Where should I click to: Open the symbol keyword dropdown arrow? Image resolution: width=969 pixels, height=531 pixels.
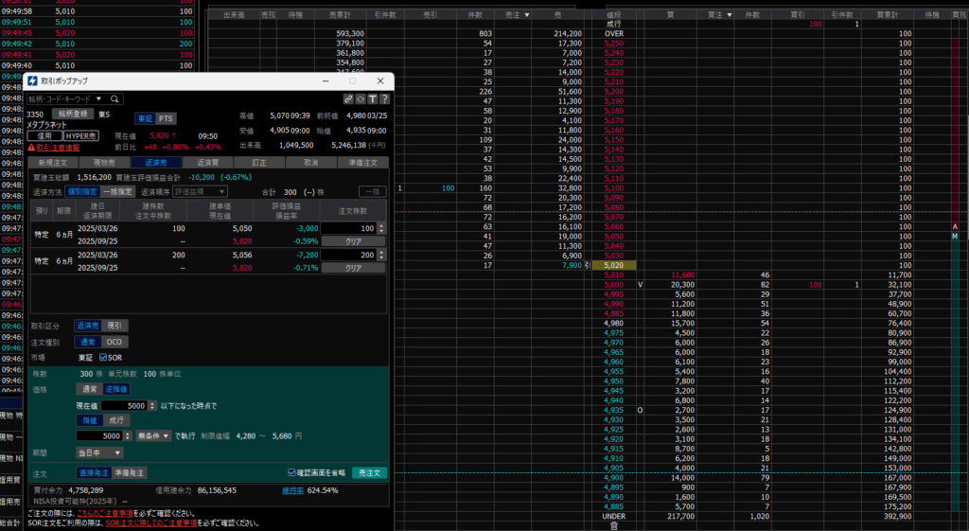(98, 98)
